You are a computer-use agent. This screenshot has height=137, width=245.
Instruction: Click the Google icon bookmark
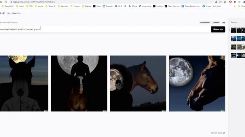(125, 6)
